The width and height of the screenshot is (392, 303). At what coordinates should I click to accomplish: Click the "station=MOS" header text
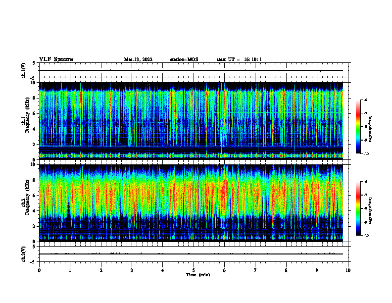184,59
